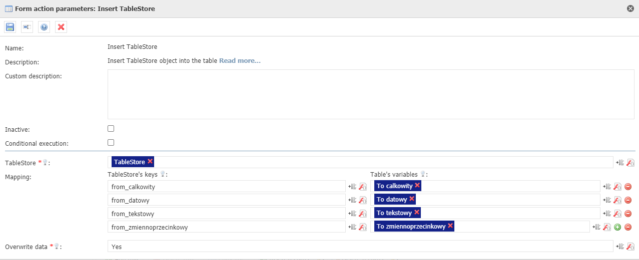Open variable picker for To tekstowy row
Image resolution: width=639 pixels, height=260 pixels.
[607, 214]
